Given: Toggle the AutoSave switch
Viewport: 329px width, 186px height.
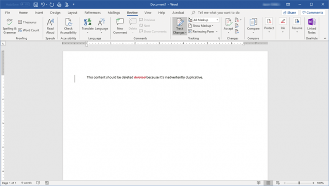Looking at the screenshot, I should [x=25, y=4].
